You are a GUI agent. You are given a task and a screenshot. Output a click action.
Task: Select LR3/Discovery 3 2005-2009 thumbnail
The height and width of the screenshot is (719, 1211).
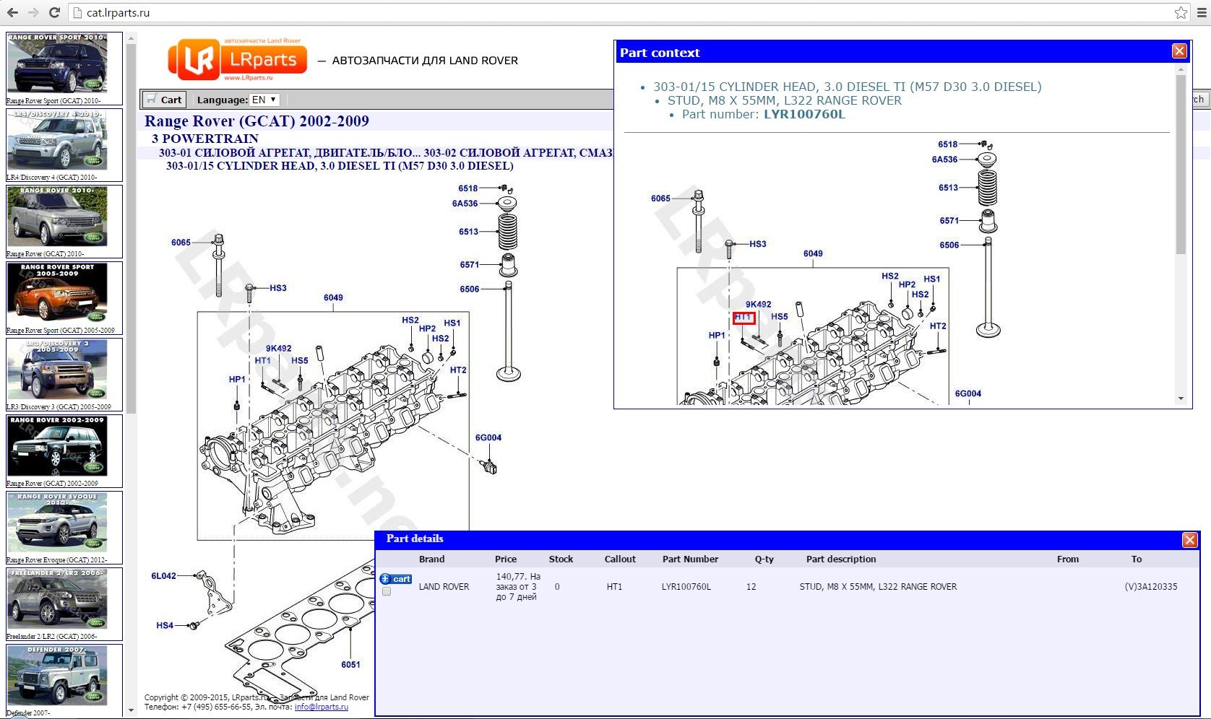[x=64, y=375]
